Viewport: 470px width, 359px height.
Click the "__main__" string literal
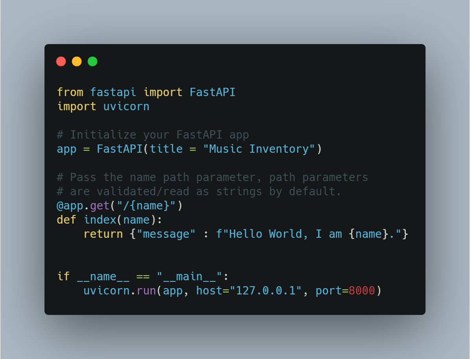pos(189,276)
